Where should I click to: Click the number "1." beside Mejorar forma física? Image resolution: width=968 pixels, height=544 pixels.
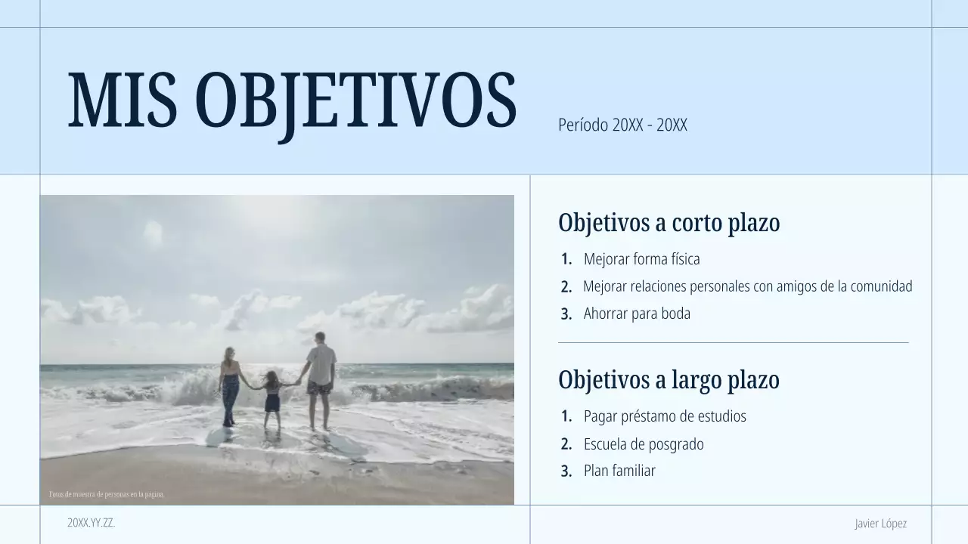(565, 258)
